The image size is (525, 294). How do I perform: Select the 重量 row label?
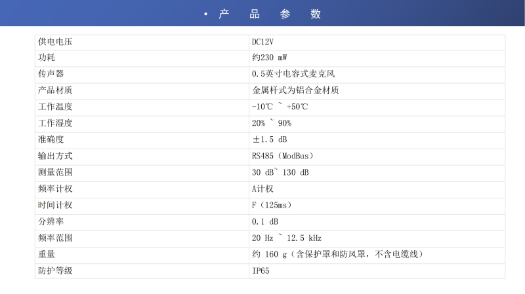(x=47, y=254)
